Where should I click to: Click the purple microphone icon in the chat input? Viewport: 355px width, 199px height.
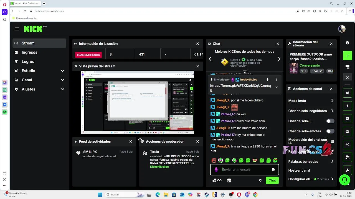coord(216,169)
